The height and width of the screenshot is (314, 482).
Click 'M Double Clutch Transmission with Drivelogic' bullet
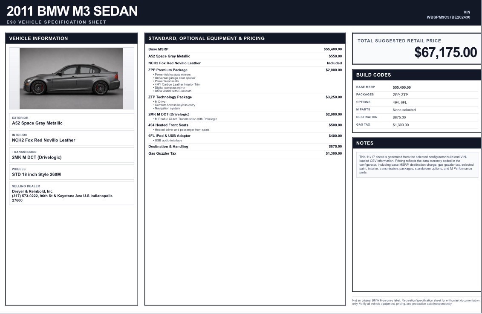point(186,119)
